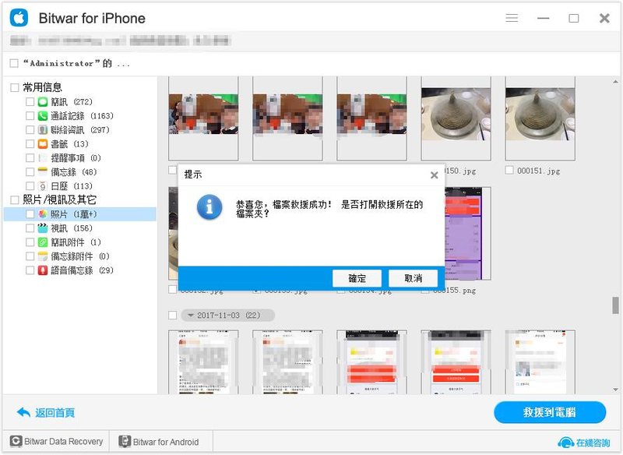Click the green Messages icon next to 簡訊
The width and height of the screenshot is (623, 455).
[43, 102]
